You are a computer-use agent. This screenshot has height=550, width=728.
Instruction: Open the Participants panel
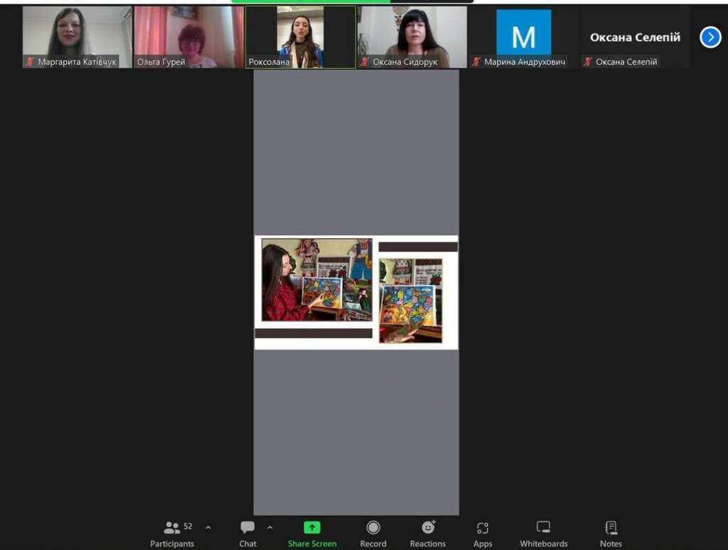tap(172, 534)
